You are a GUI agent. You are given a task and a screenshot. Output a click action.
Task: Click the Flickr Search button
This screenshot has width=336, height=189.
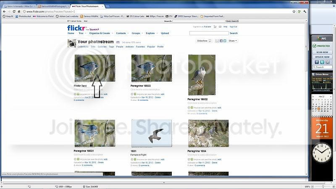(x=234, y=33)
